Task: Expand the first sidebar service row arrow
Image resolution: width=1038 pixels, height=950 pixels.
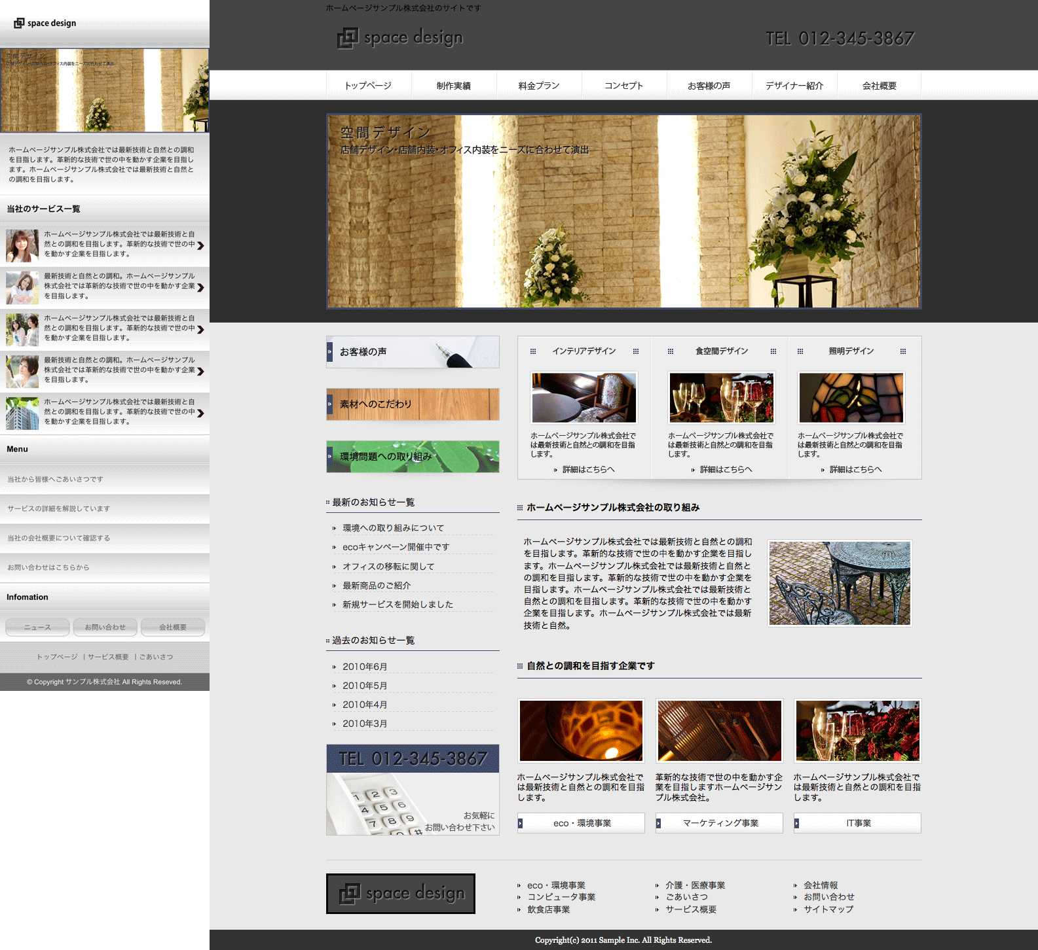Action: (x=200, y=245)
